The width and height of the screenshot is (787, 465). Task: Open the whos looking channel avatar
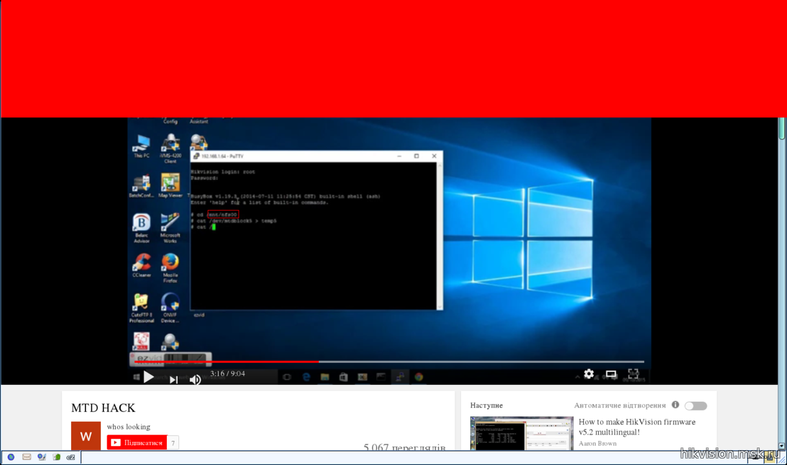(86, 436)
